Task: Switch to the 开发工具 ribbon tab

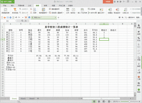Action: tap(62, 6)
